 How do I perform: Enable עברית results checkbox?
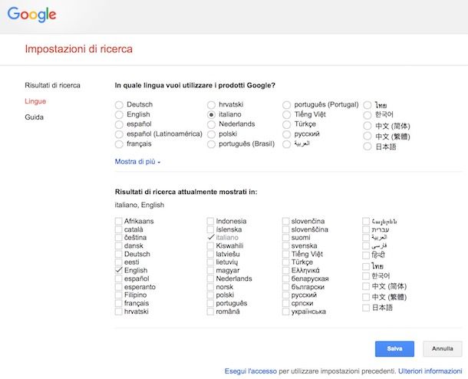click(x=366, y=229)
